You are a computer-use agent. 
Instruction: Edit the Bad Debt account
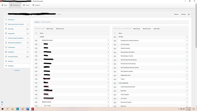point(115,91)
